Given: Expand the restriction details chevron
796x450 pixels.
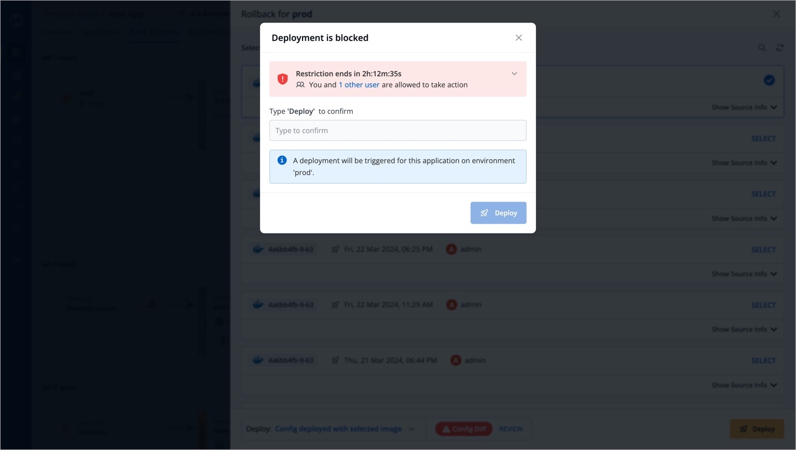Looking at the screenshot, I should 514,73.
